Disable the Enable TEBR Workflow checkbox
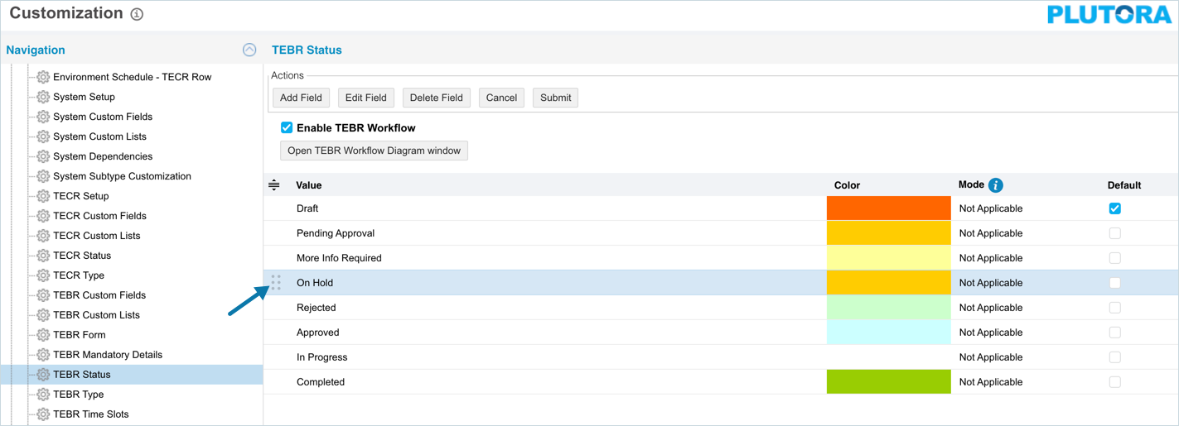1179x426 pixels. click(x=287, y=128)
